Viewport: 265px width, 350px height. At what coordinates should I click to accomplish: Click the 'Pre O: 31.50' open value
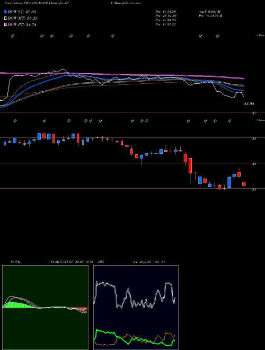pos(166,12)
